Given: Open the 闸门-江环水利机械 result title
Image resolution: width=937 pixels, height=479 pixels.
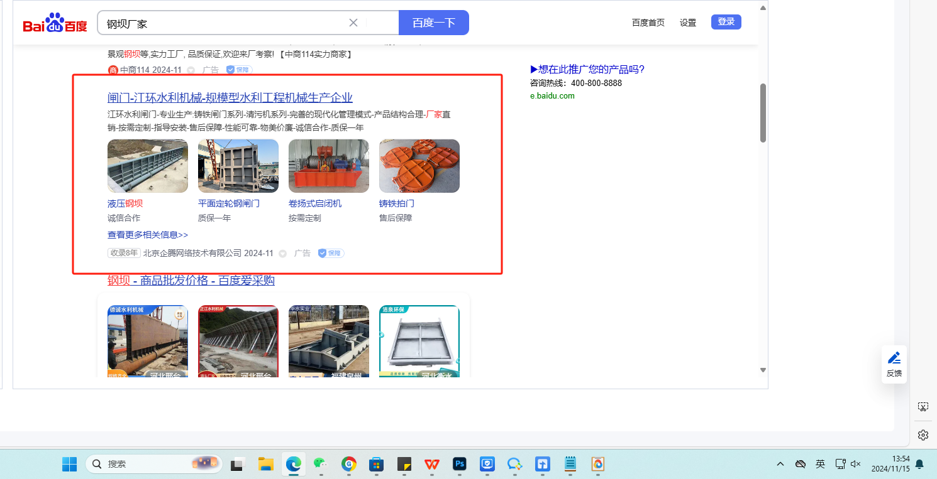Looking at the screenshot, I should pos(230,97).
